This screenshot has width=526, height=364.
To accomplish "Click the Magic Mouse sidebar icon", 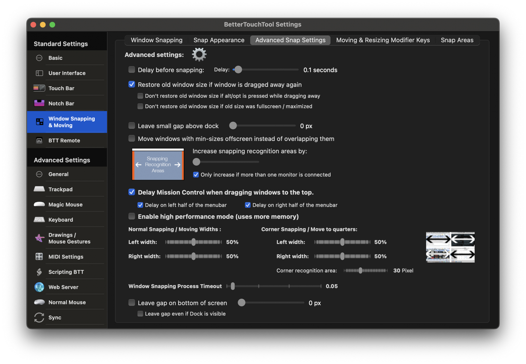I will [x=39, y=204].
